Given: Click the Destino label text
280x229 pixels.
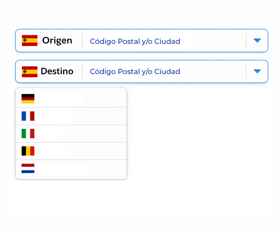Looking at the screenshot, I should [x=57, y=71].
